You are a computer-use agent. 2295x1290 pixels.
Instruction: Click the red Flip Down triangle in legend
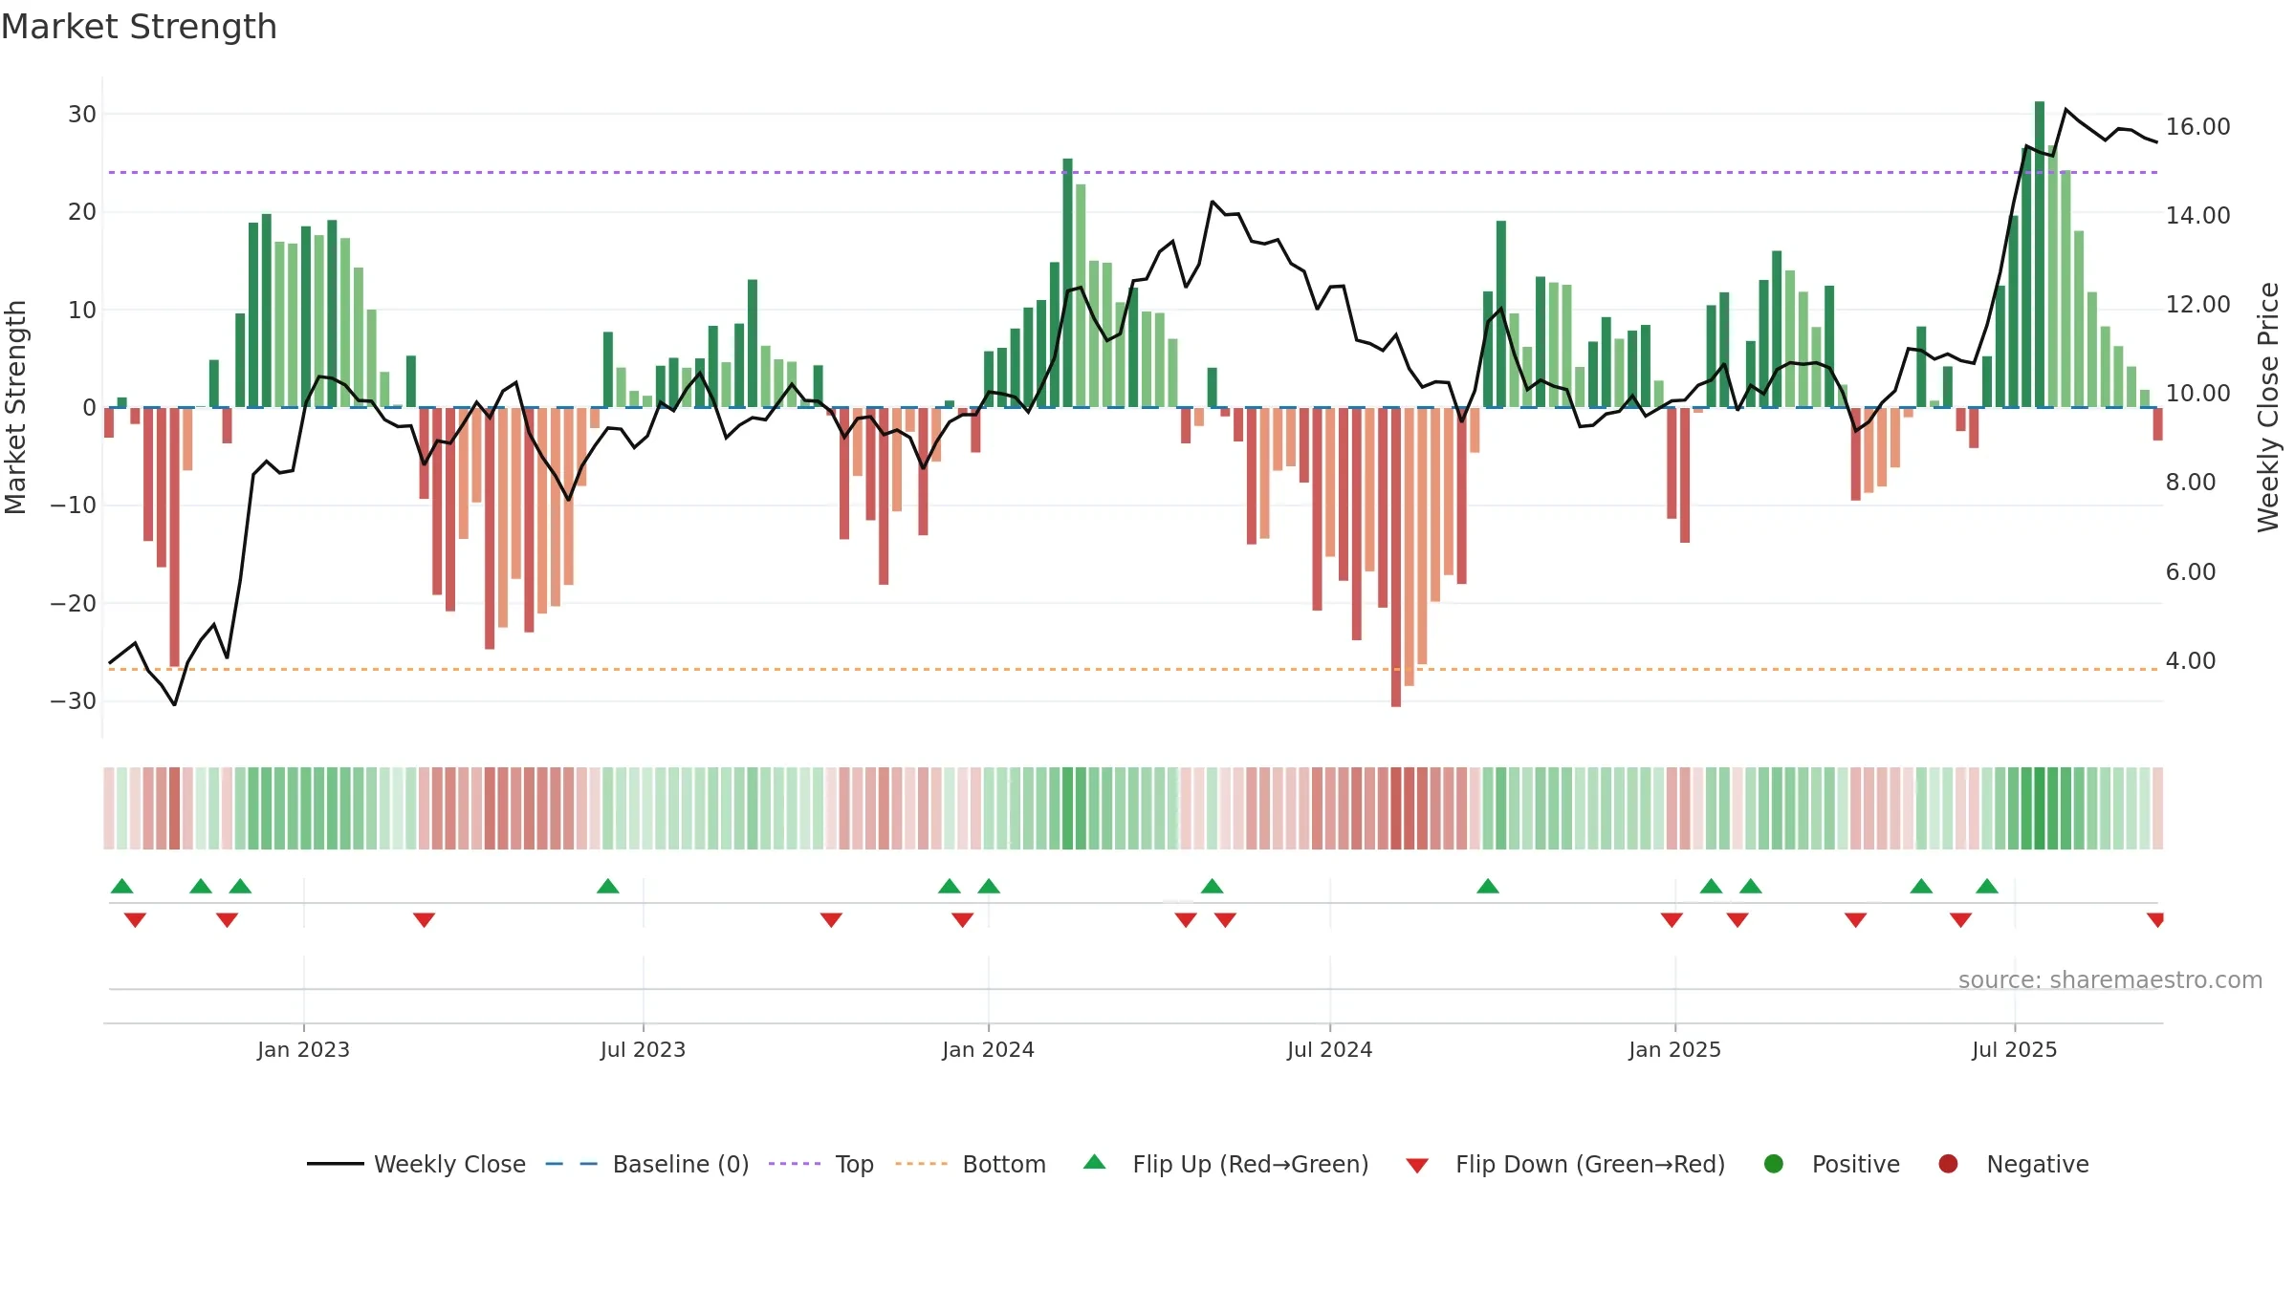1417,1166
